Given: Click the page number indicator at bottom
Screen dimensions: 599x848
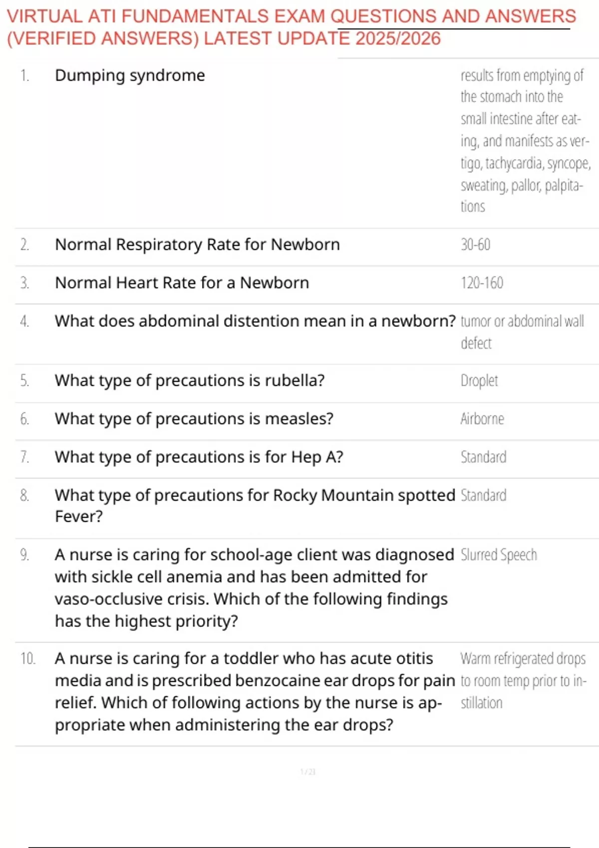Looking at the screenshot, I should click(308, 772).
